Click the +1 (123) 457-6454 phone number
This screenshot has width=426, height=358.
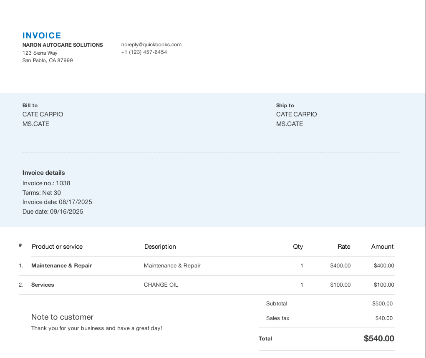point(144,52)
